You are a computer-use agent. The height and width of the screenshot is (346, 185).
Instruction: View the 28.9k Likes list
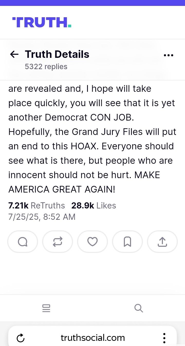click(x=94, y=205)
